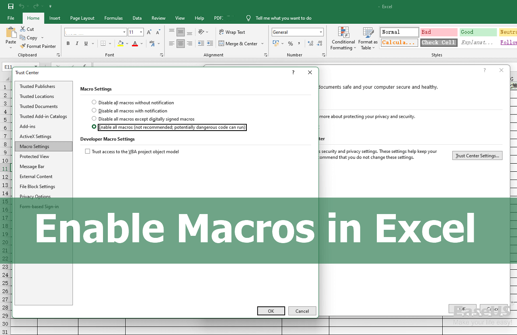This screenshot has height=335, width=517.
Task: Open ActiveX Settings category
Action: click(x=44, y=136)
